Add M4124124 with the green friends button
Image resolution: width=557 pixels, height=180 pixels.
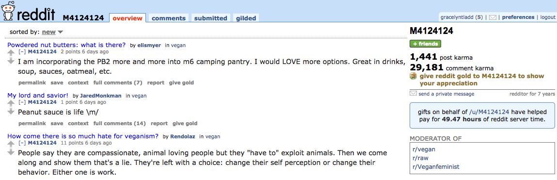click(425, 44)
